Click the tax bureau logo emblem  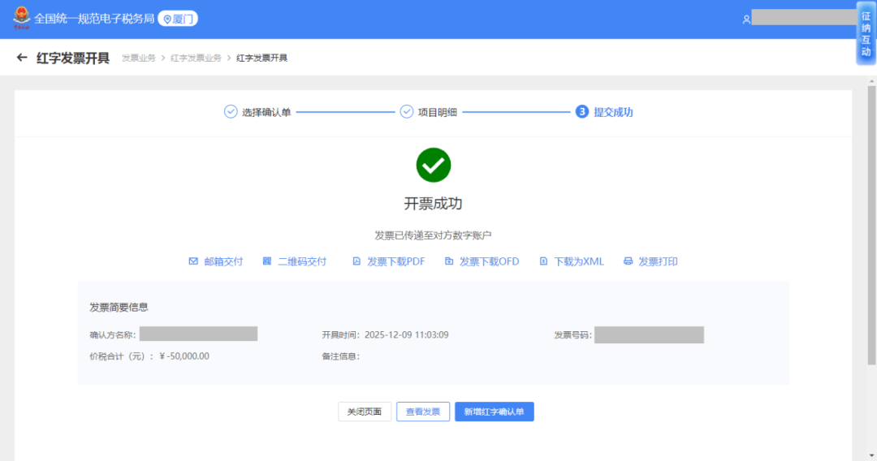pyautogui.click(x=21, y=19)
